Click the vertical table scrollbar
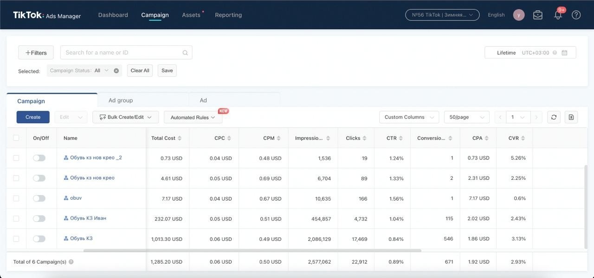The height and width of the screenshot is (278, 594). pyautogui.click(x=586, y=206)
